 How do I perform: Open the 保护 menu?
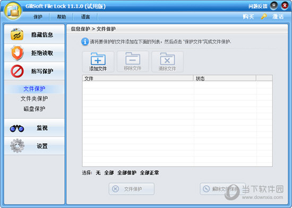38,17
